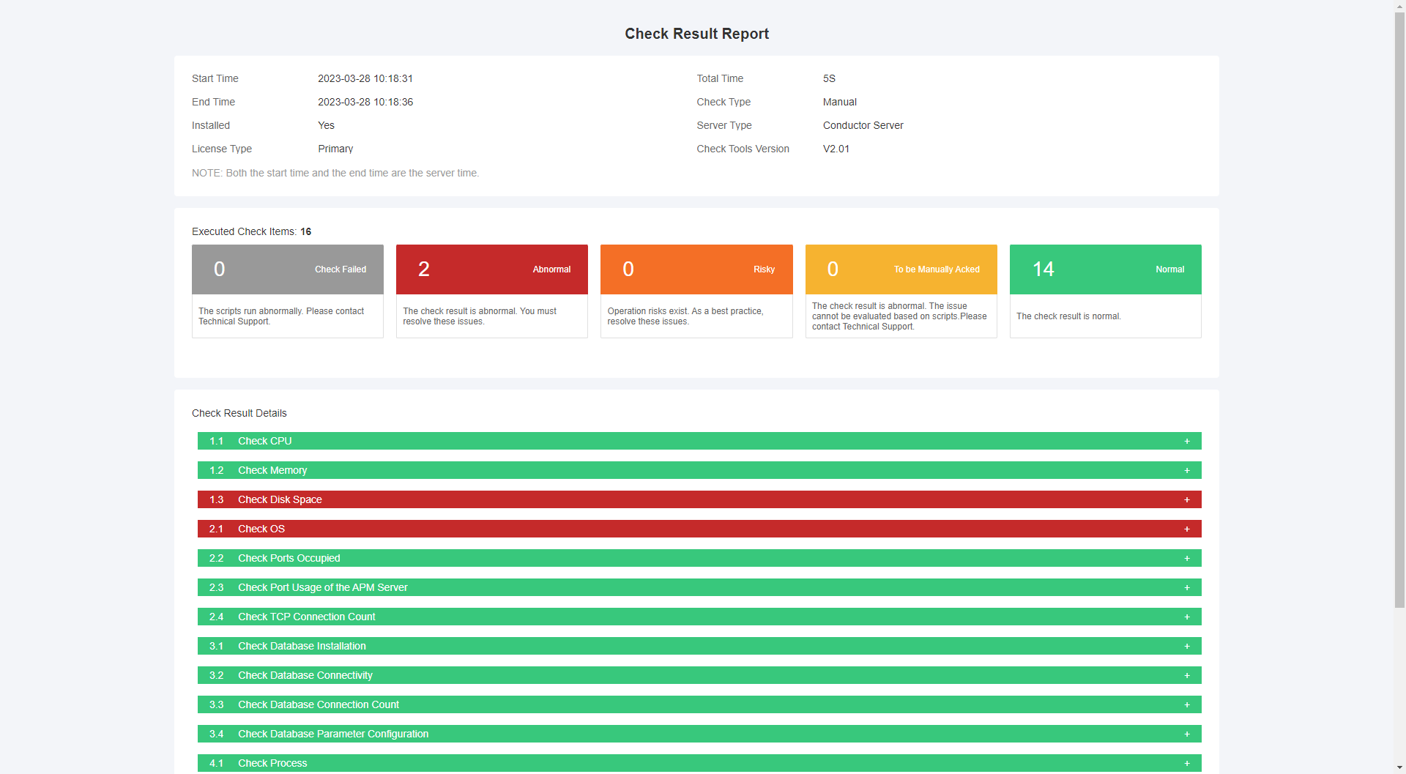Click the Installed 'Yes' value
The width and height of the screenshot is (1406, 774).
pyautogui.click(x=326, y=125)
